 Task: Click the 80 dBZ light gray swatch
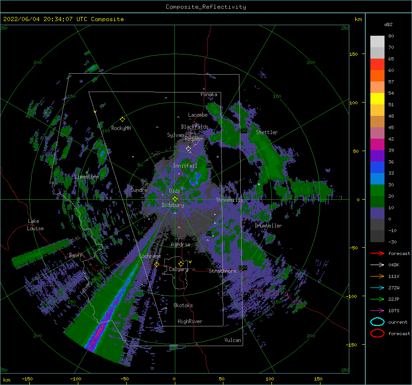click(377, 42)
